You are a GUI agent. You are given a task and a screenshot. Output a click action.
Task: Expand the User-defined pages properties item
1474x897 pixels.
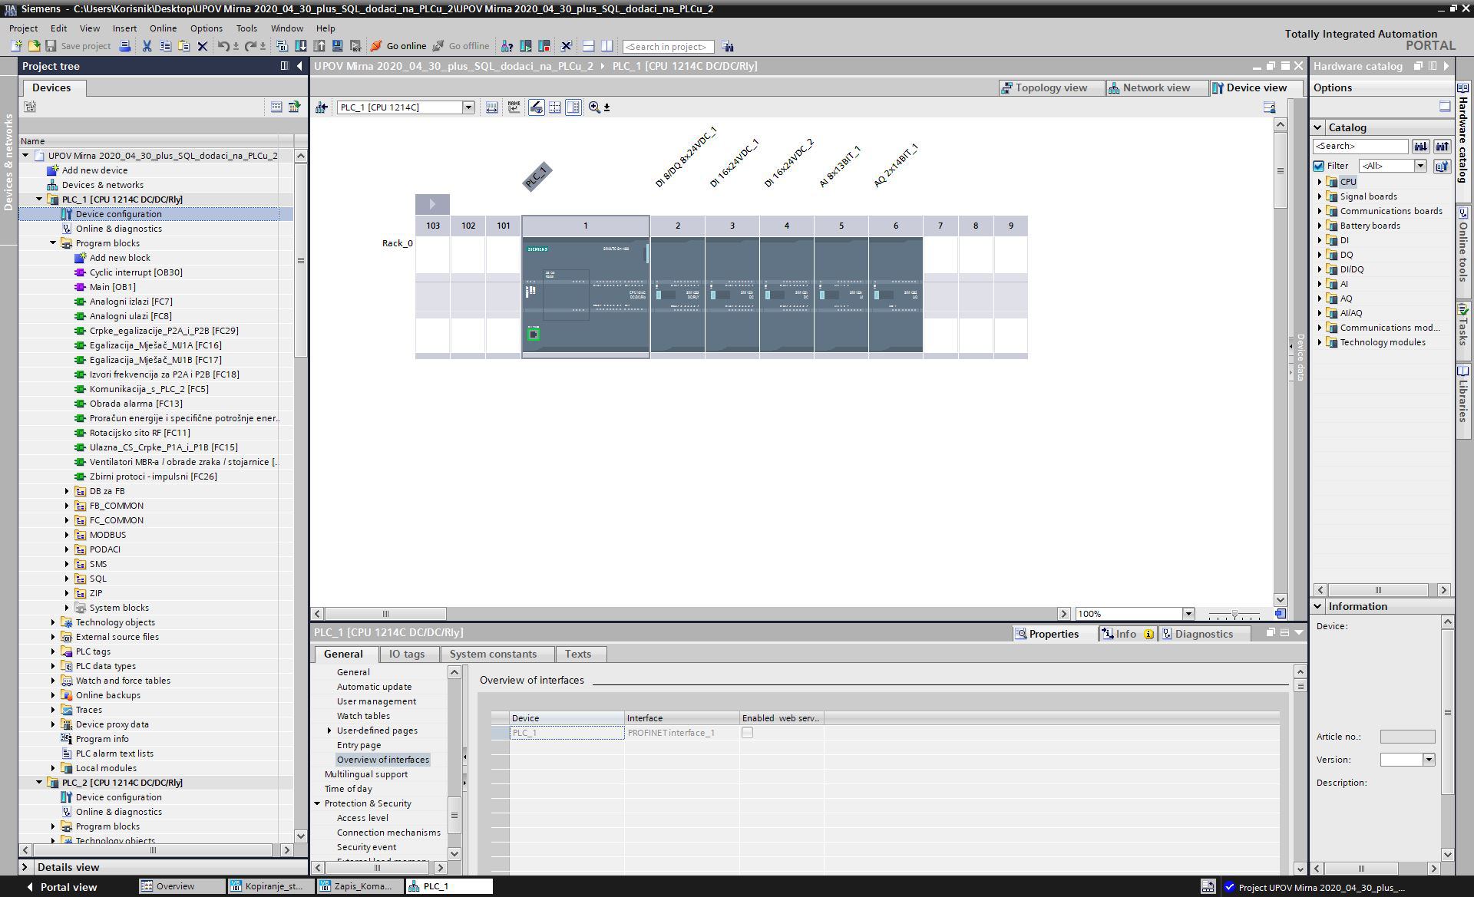329,730
